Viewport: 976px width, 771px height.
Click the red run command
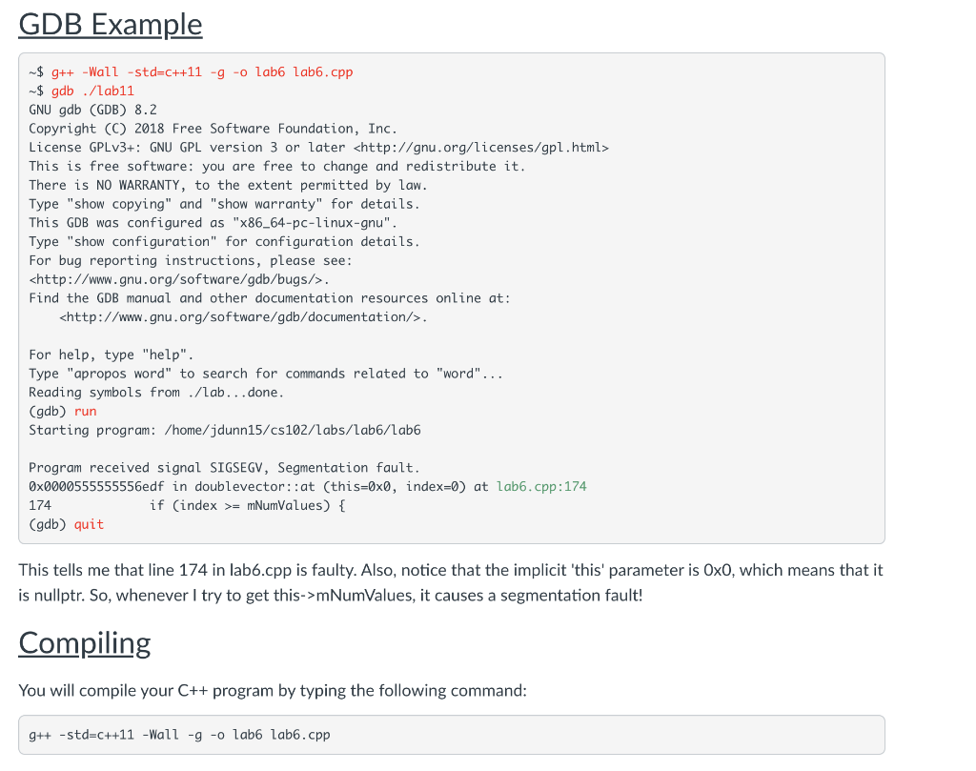click(x=85, y=412)
